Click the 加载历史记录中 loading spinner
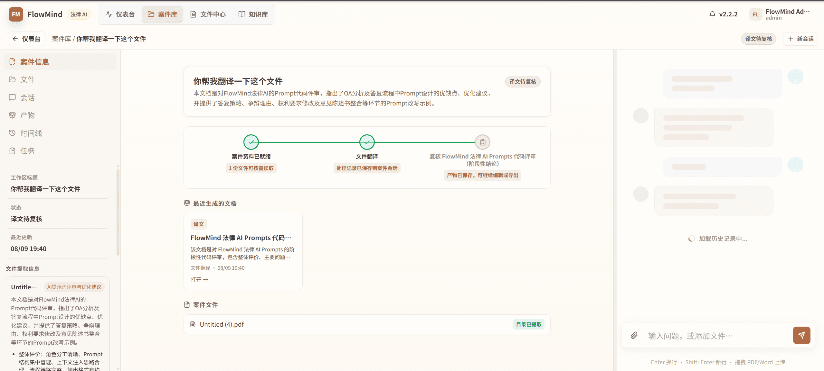This screenshot has height=371, width=824. click(x=691, y=239)
